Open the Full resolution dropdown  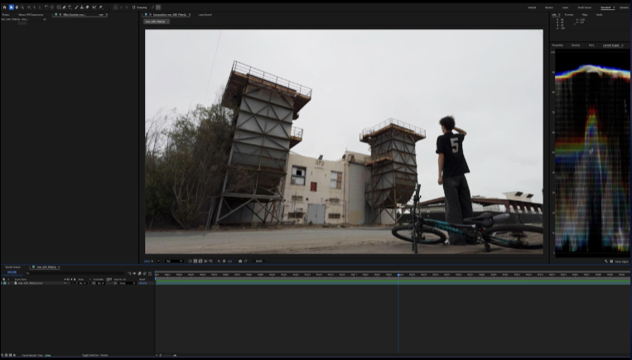tap(174, 261)
